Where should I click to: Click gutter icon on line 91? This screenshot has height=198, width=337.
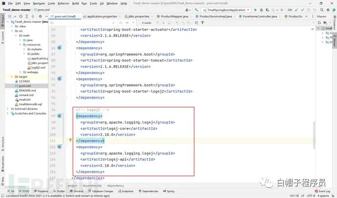pyautogui.click(x=60, y=79)
